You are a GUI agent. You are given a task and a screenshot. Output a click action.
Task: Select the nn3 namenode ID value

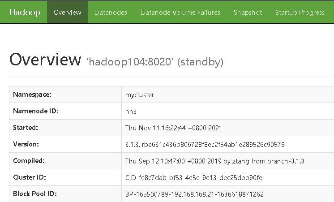[x=131, y=112]
